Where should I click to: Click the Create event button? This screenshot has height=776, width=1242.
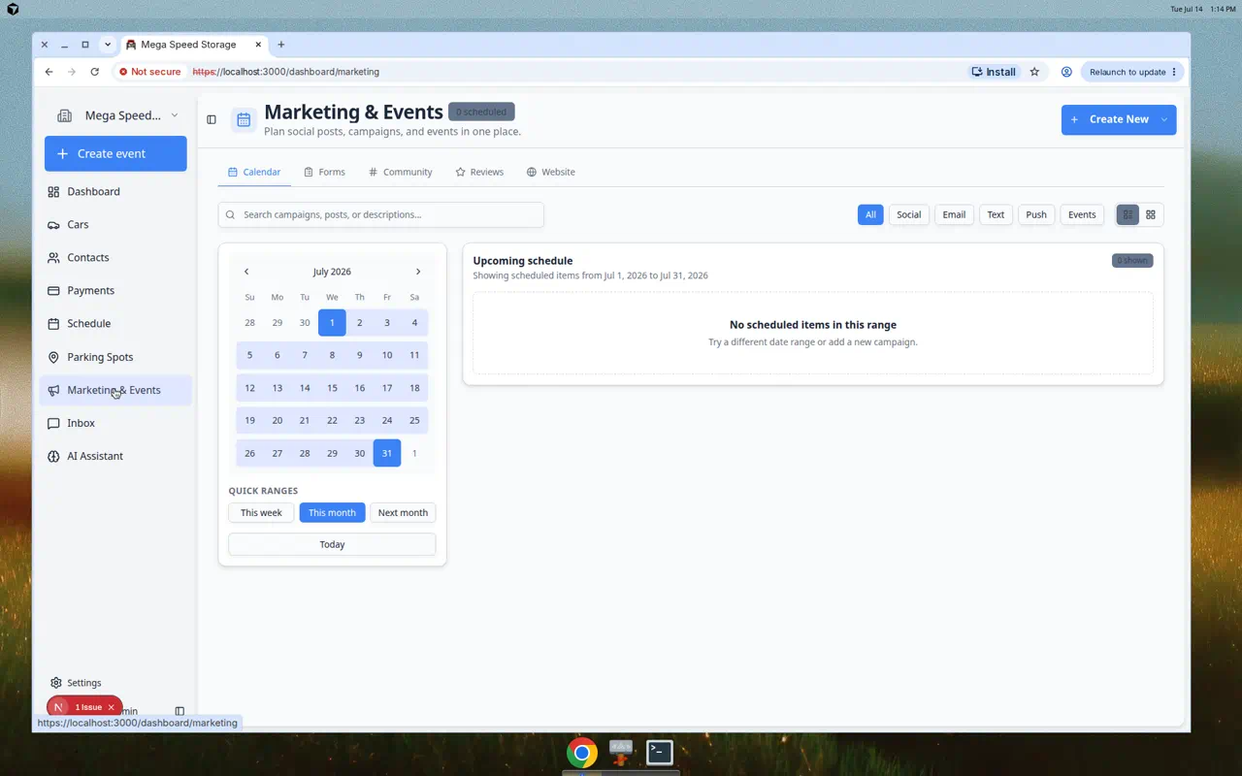[115, 153]
